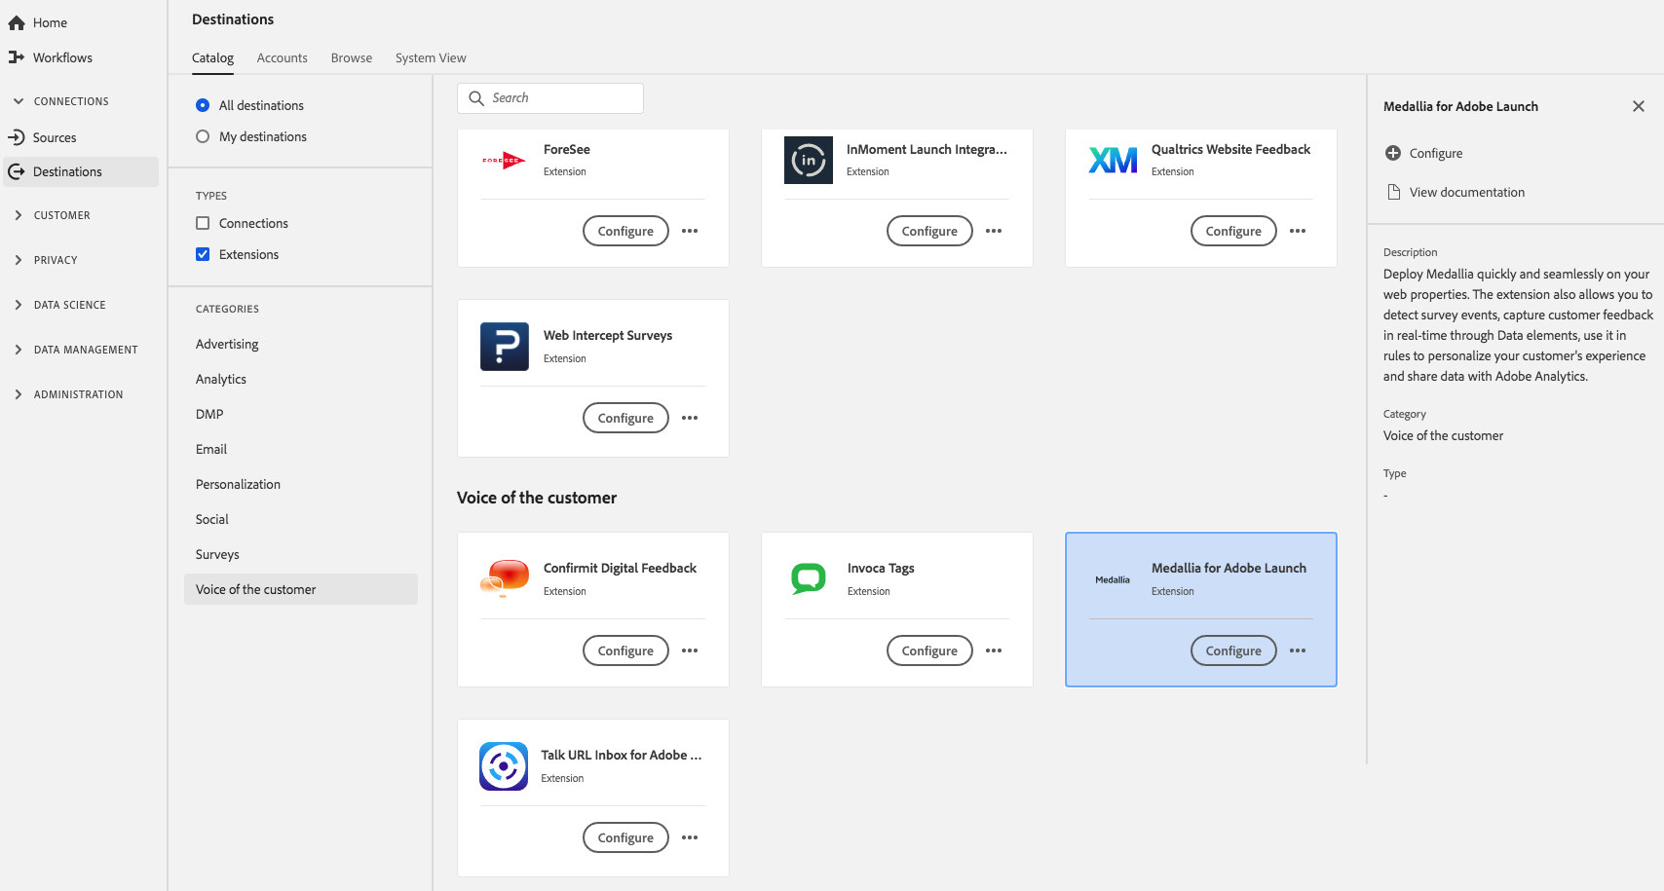Go to Workflows in the sidebar

(62, 57)
